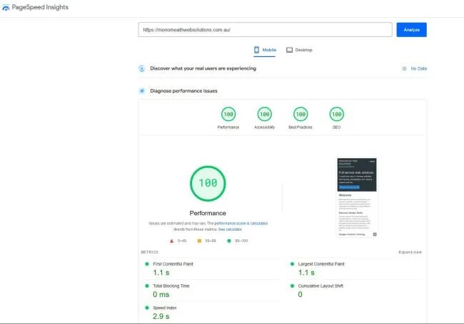Click the orange square 50–89 legend icon

click(199, 241)
